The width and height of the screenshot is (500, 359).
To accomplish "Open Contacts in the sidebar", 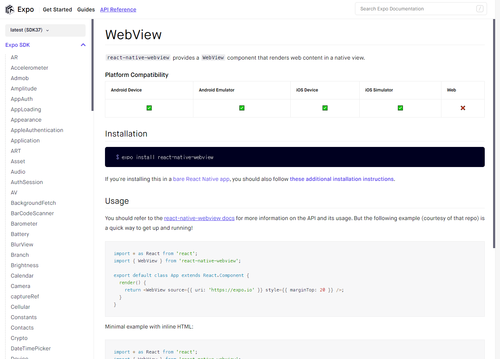I will (x=22, y=328).
